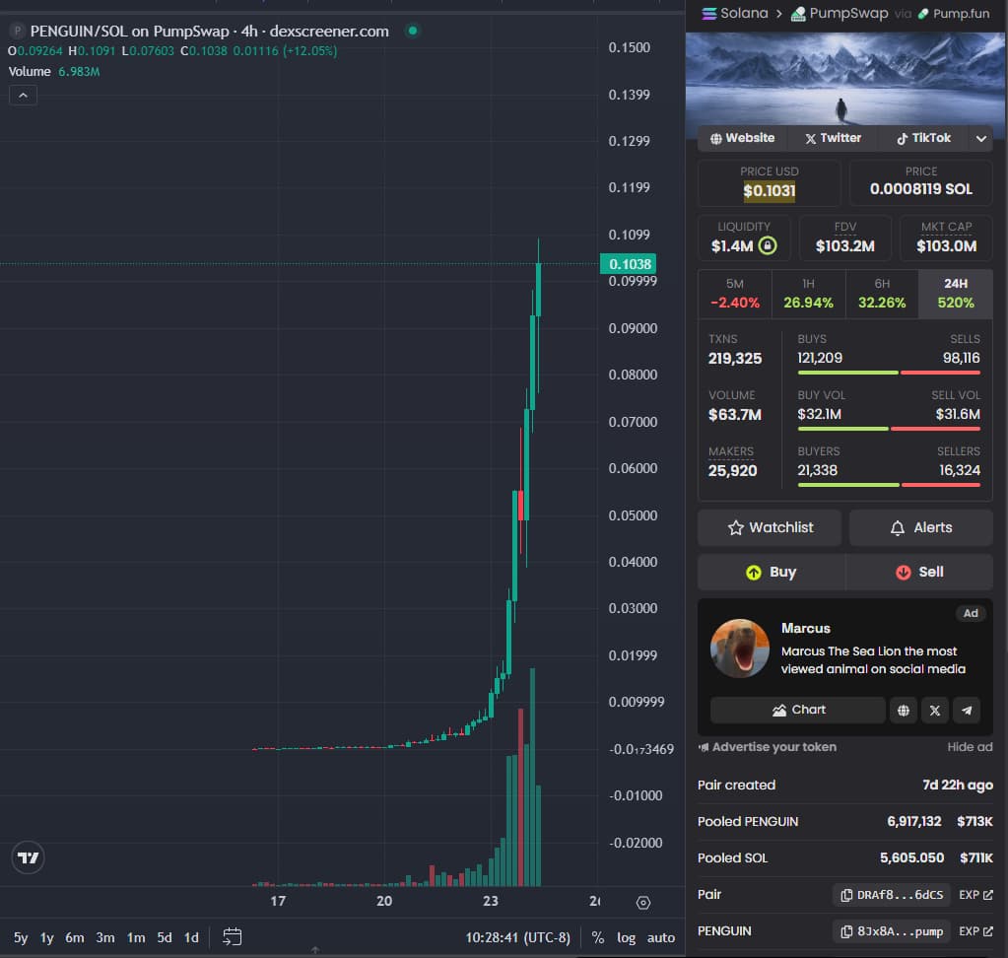
Task: Toggle percent scale on the chart
Action: click(598, 937)
